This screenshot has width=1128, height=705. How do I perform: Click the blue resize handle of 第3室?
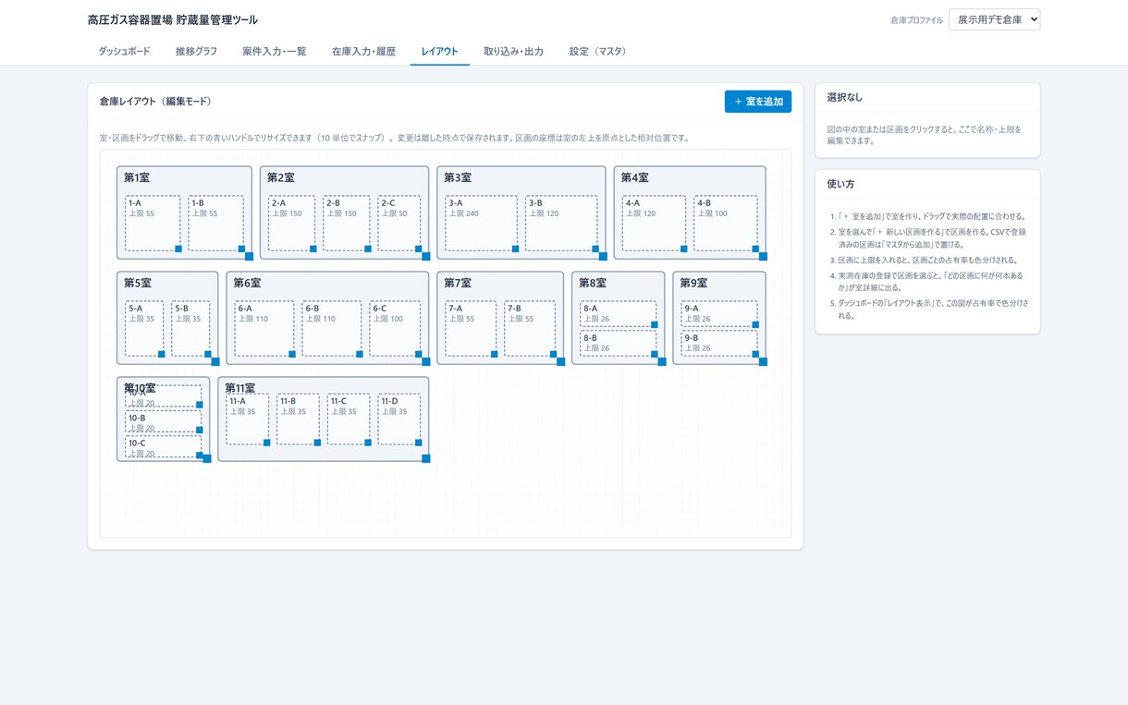click(x=603, y=256)
